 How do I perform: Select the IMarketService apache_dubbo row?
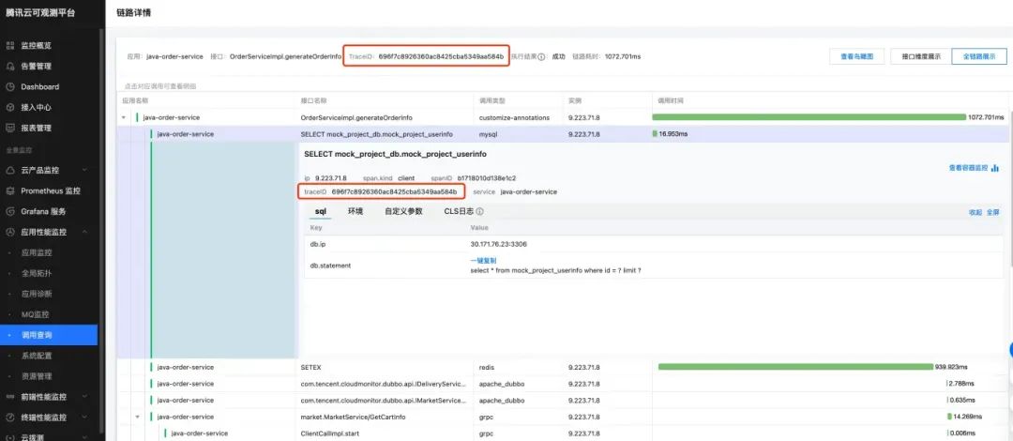point(562,401)
